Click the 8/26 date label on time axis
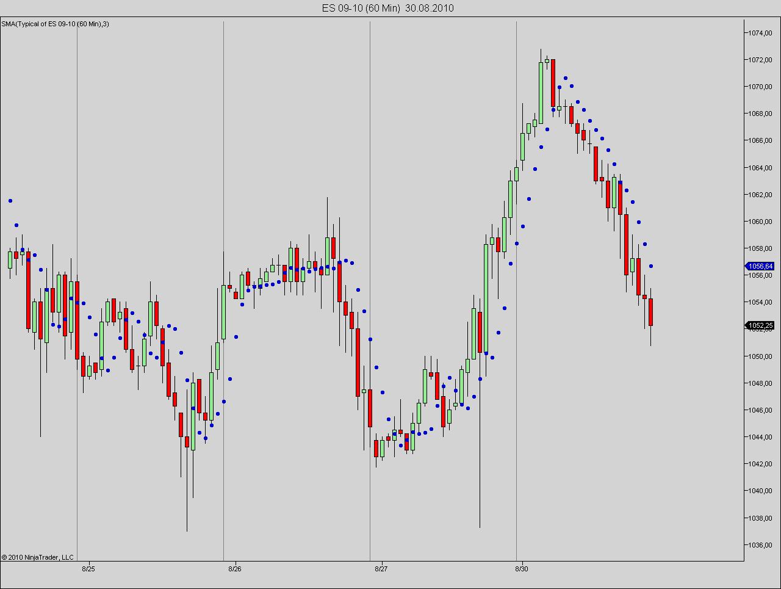 click(235, 569)
